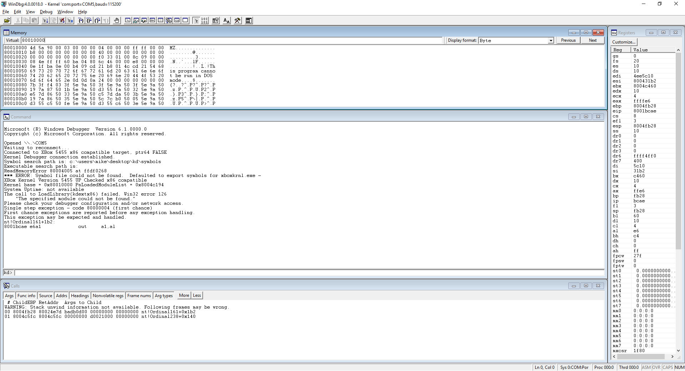This screenshot has height=371, width=685.
Task: Click the Registers vertical scrollbar thumb
Action: 678,151
